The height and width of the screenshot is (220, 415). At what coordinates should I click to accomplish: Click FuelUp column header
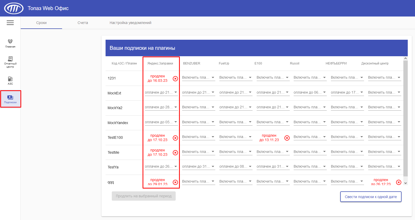pos(224,63)
